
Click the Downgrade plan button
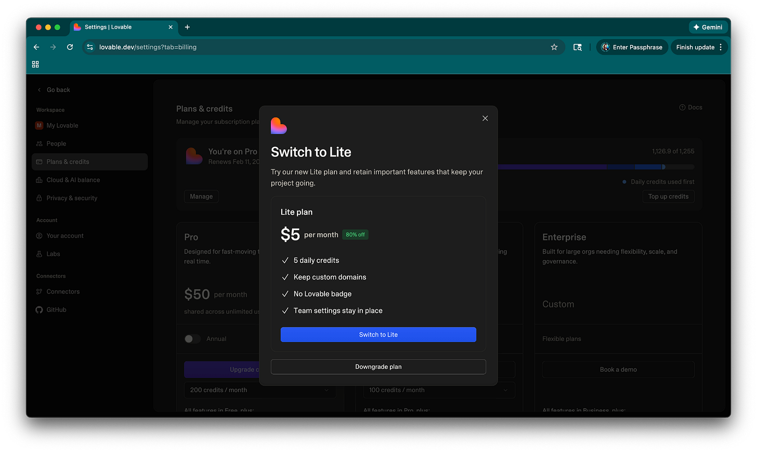pos(379,367)
